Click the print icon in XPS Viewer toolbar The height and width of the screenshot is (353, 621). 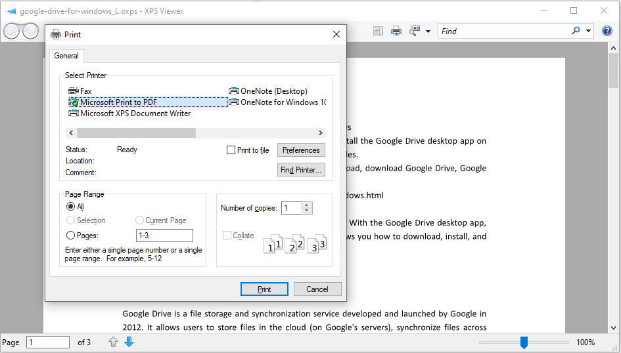[x=396, y=31]
